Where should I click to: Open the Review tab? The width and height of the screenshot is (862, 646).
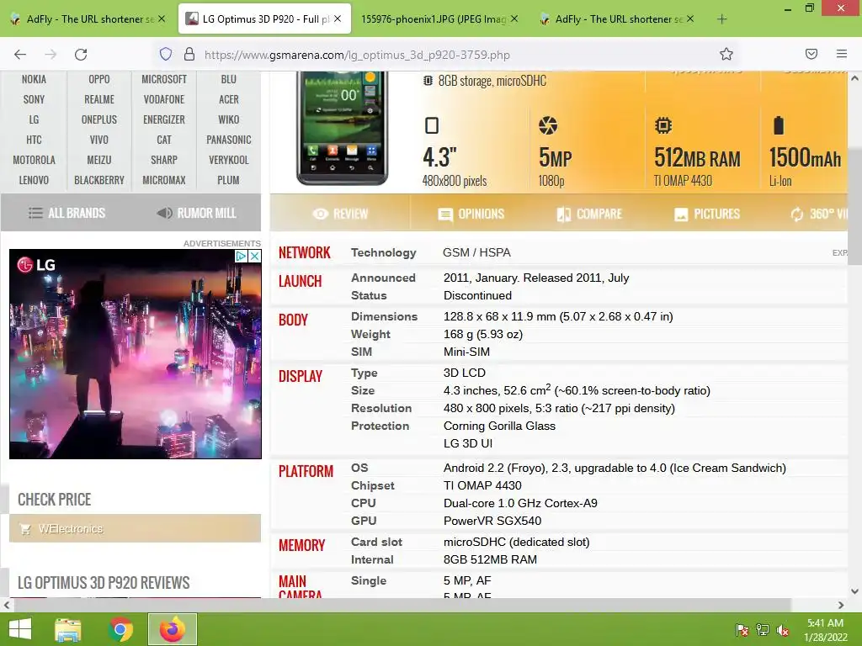point(340,214)
